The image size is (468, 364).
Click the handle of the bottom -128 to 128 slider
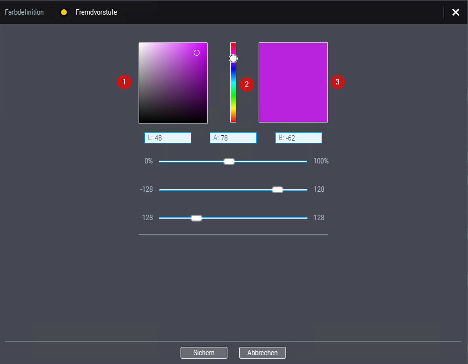(x=196, y=218)
